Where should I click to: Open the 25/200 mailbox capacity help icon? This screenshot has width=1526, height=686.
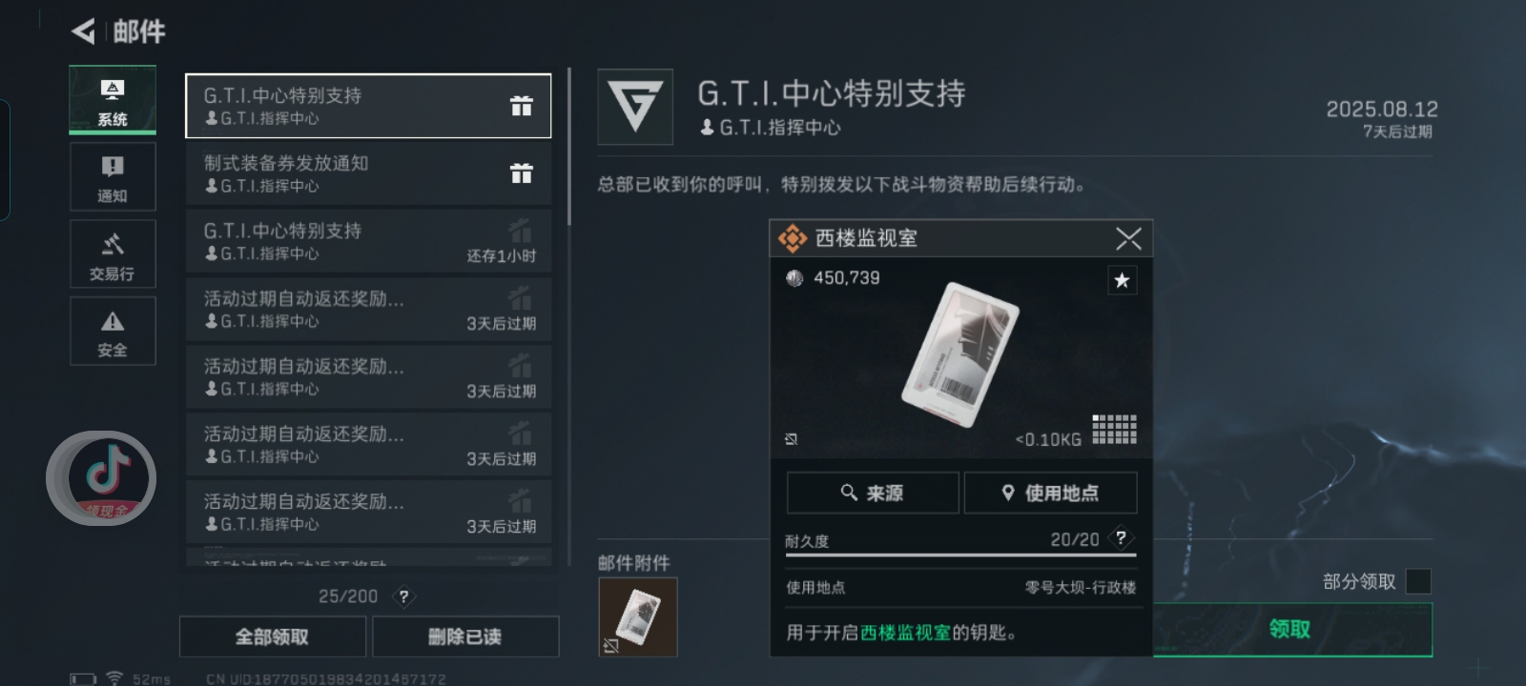[403, 596]
